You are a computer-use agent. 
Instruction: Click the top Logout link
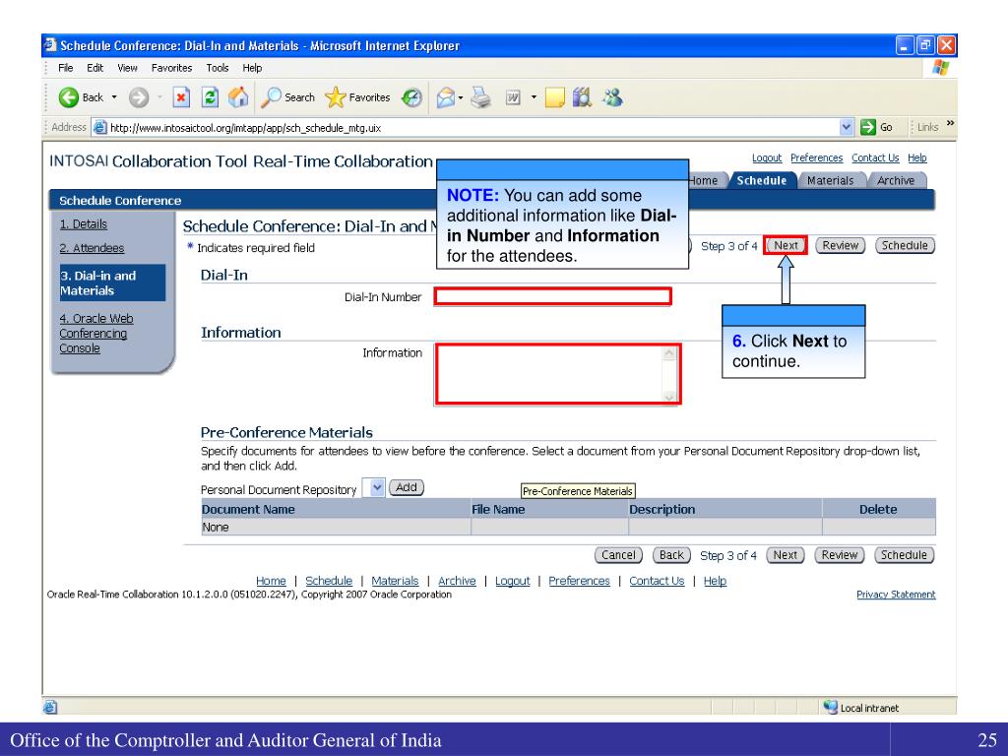767,157
